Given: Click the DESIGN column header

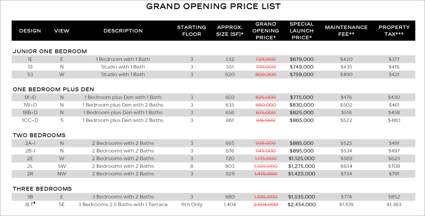Looking at the screenshot, I should click(x=30, y=31).
